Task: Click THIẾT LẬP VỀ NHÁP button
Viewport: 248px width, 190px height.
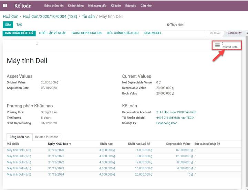Action: pyautogui.click(x=52, y=33)
